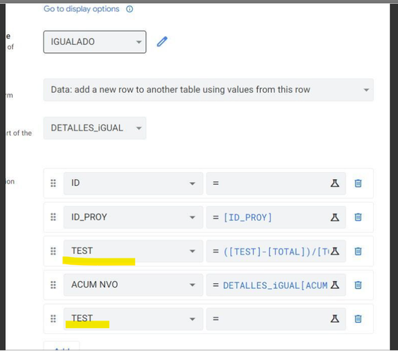Open the ID_PROY column dropdown
Image resolution: width=398 pixels, height=355 pixels.
(x=133, y=217)
